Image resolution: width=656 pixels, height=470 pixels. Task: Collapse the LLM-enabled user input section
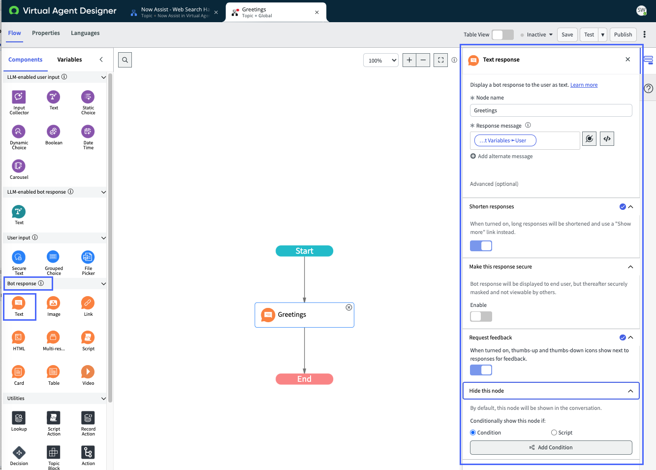click(103, 77)
